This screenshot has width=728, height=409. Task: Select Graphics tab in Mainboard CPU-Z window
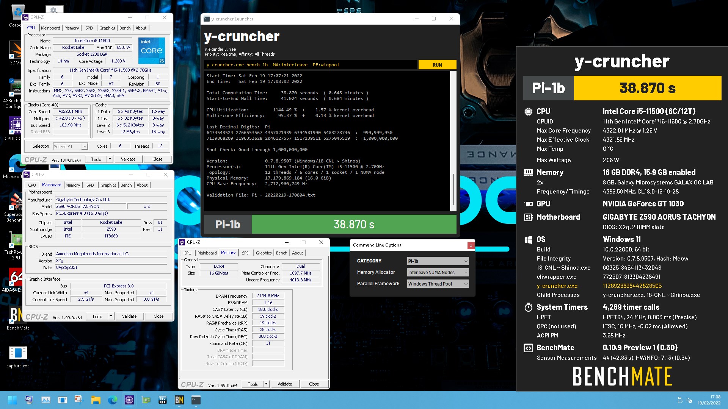click(x=108, y=185)
